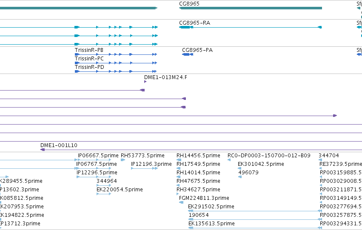Select the CG8965-RA transcript label
Screen dimensions: 362x230
(195, 23)
